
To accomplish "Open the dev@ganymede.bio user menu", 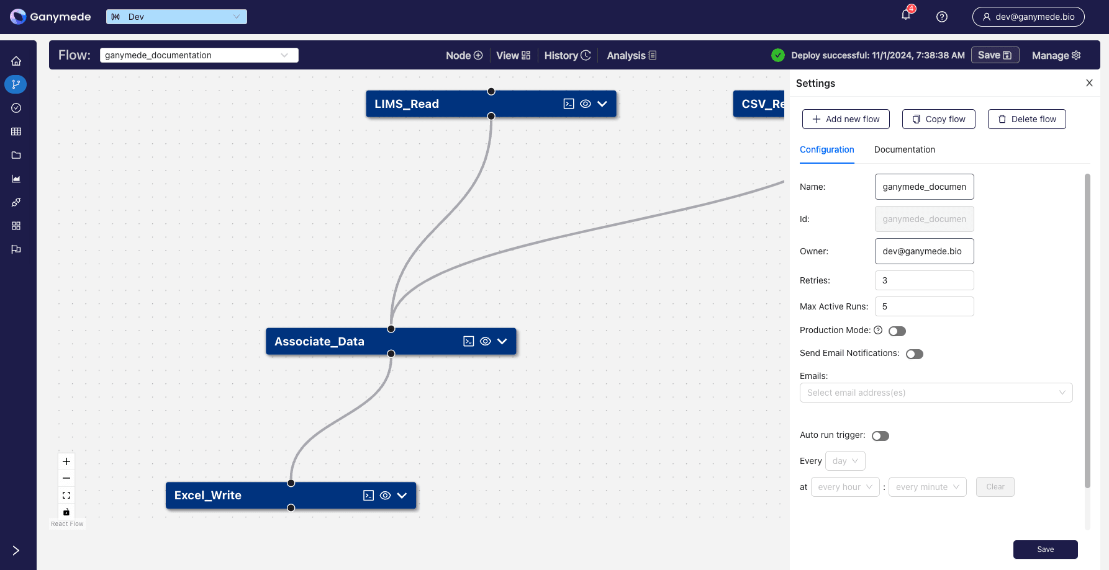I will tap(1028, 17).
